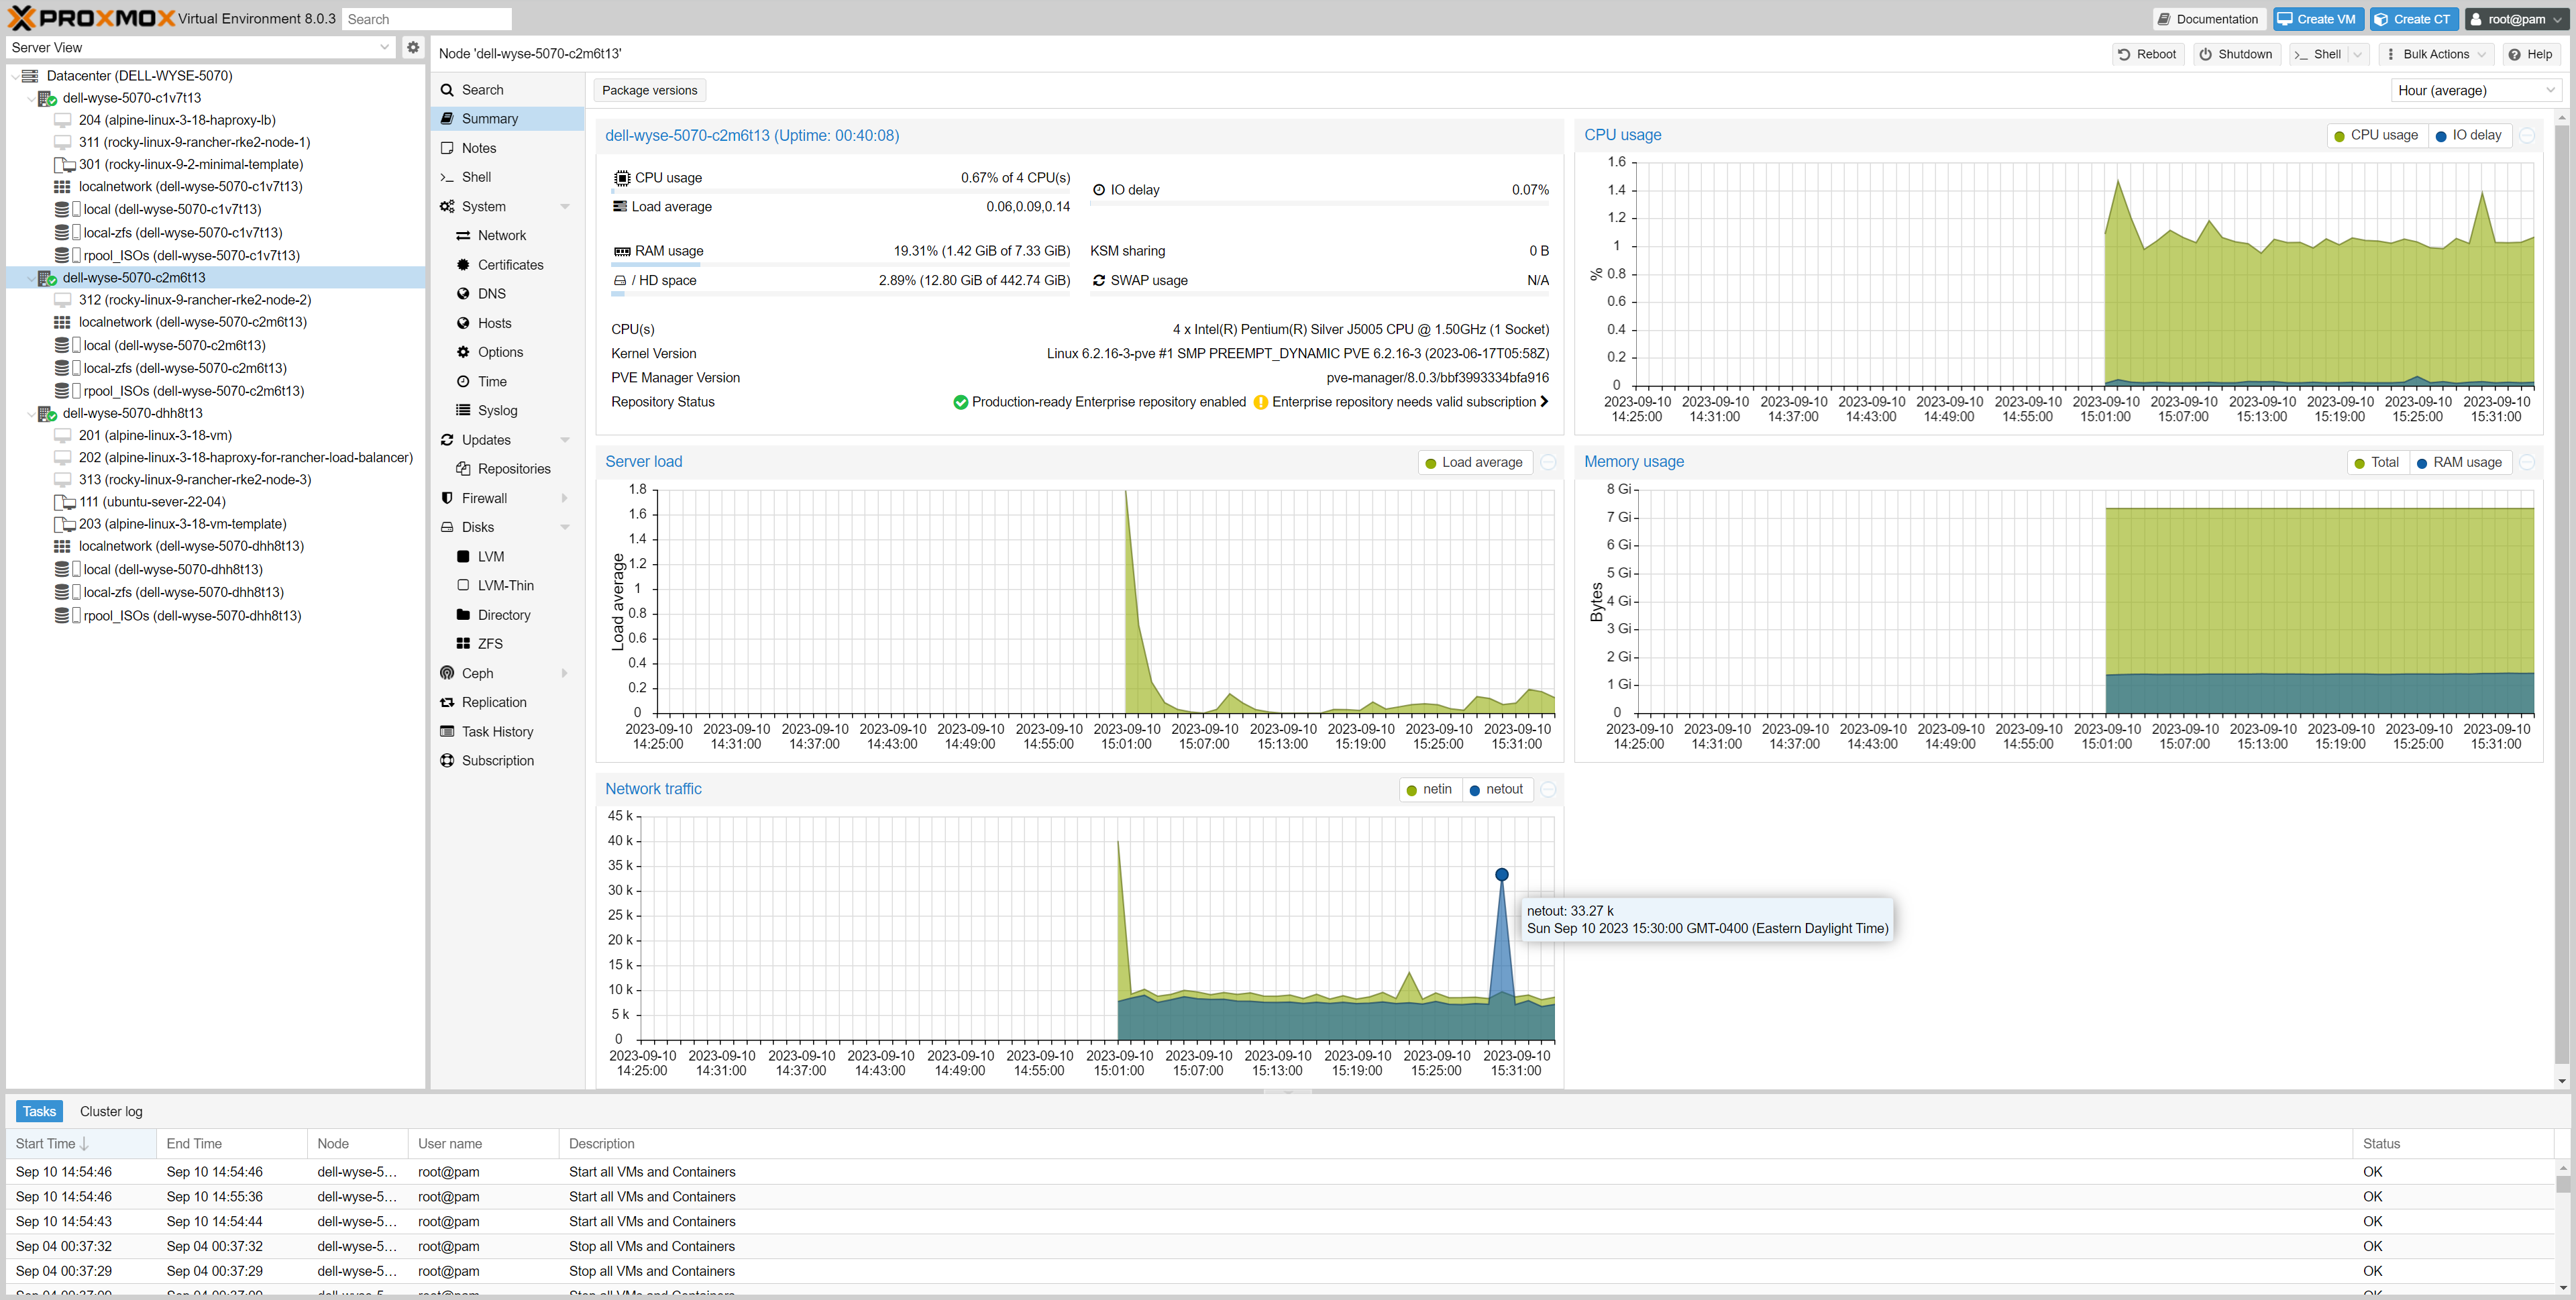Collapse the Disks menu section

tap(565, 527)
